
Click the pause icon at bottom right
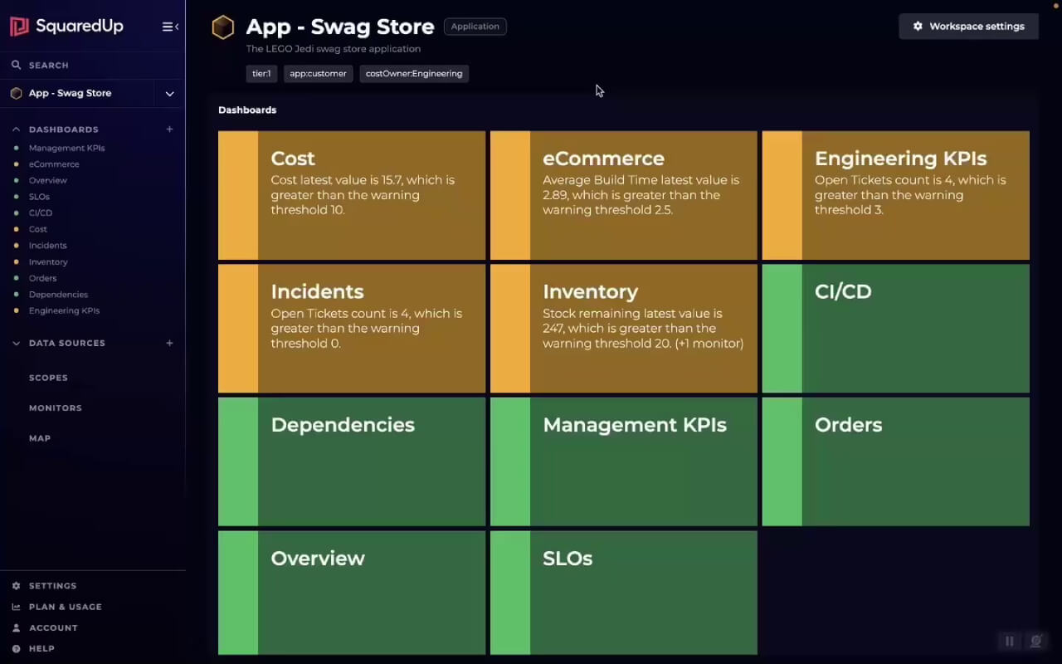[x=1010, y=641]
